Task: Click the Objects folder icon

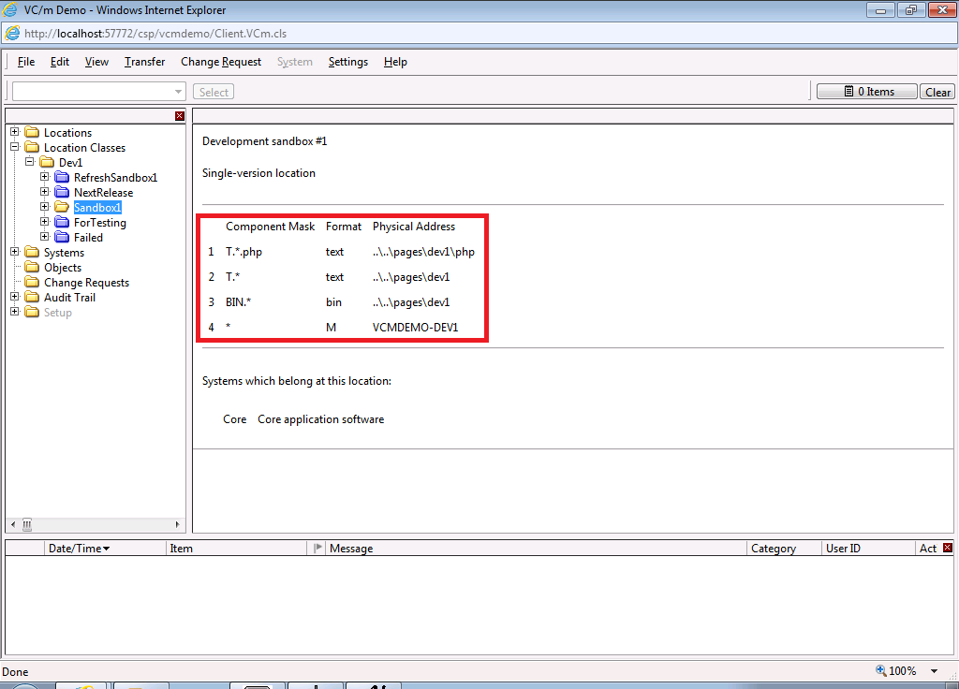Action: pos(32,268)
